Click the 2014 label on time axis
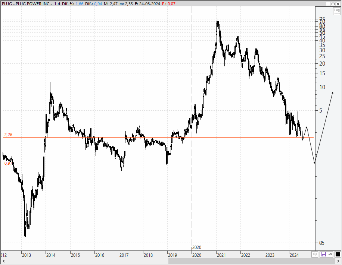Viewport: 342px width, 265px height. [x=51, y=255]
